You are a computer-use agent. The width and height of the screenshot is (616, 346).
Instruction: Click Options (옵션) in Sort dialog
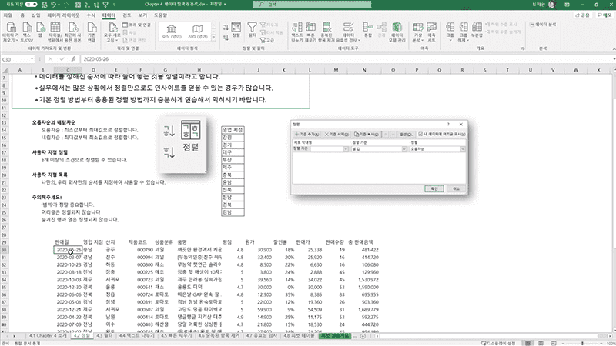[407, 134]
